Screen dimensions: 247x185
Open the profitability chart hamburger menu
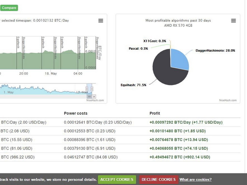(x=101, y=21)
